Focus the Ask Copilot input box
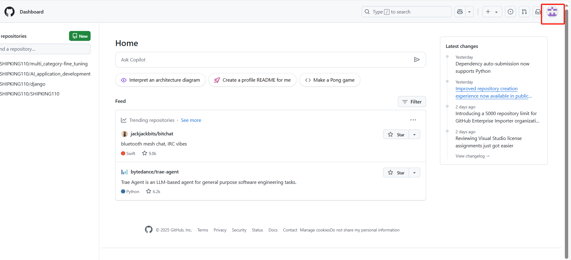Image resolution: width=571 pixels, height=260 pixels. point(270,60)
